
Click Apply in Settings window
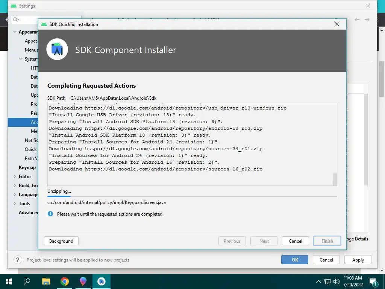click(358, 260)
